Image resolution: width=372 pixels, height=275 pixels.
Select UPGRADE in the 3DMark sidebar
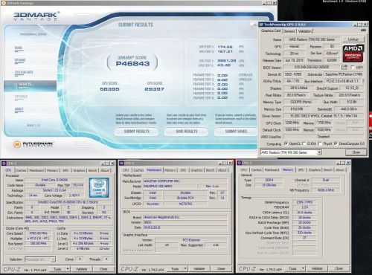click(x=21, y=97)
